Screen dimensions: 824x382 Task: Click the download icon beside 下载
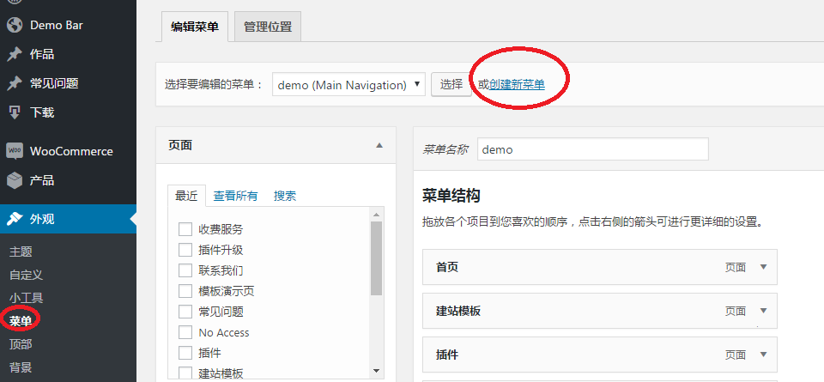click(14, 112)
